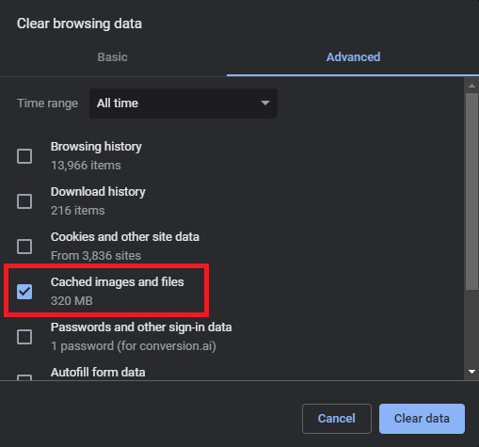Image resolution: width=479 pixels, height=447 pixels.
Task: Check the Browsing history checkbox
Action: (x=24, y=156)
